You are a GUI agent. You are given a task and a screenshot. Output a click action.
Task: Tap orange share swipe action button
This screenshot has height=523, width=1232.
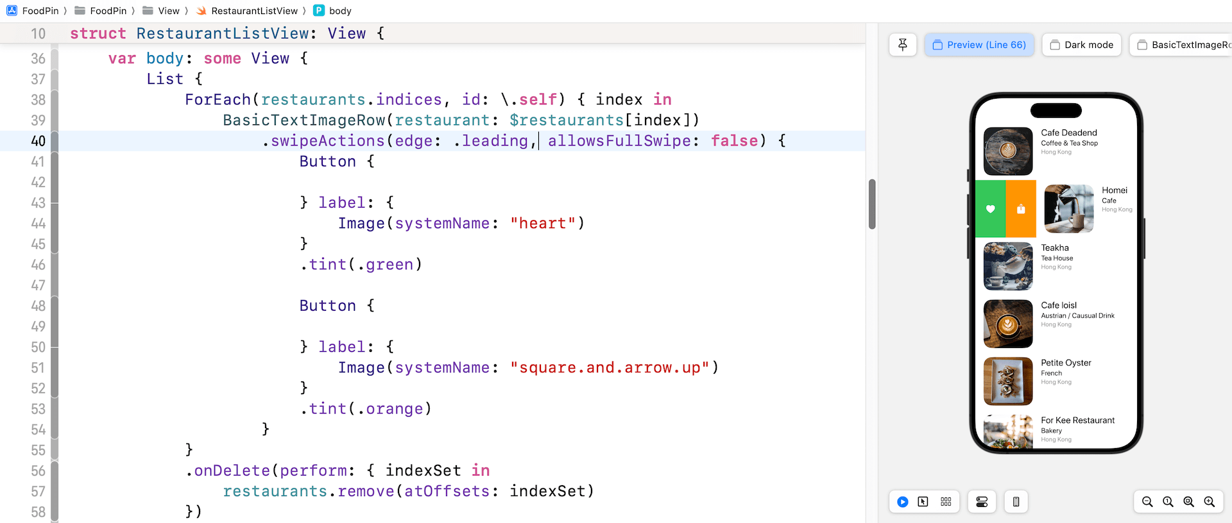pyautogui.click(x=1021, y=209)
